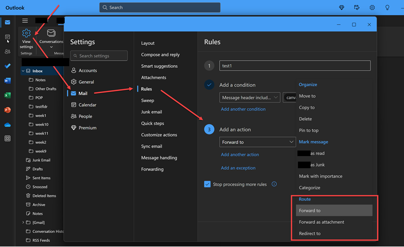The image size is (404, 247).
Task: Click the Tips lightbulb icon
Action: (x=387, y=8)
